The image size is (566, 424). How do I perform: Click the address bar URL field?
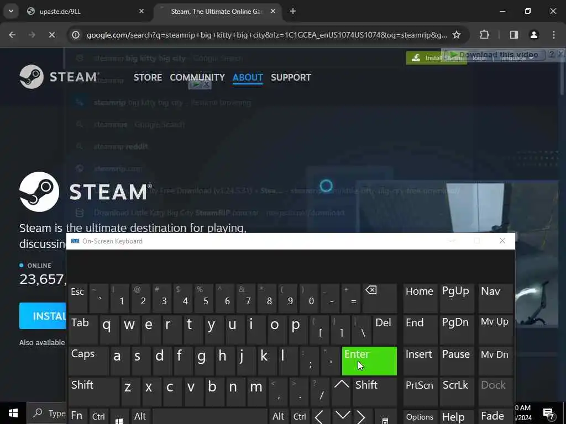point(266,35)
